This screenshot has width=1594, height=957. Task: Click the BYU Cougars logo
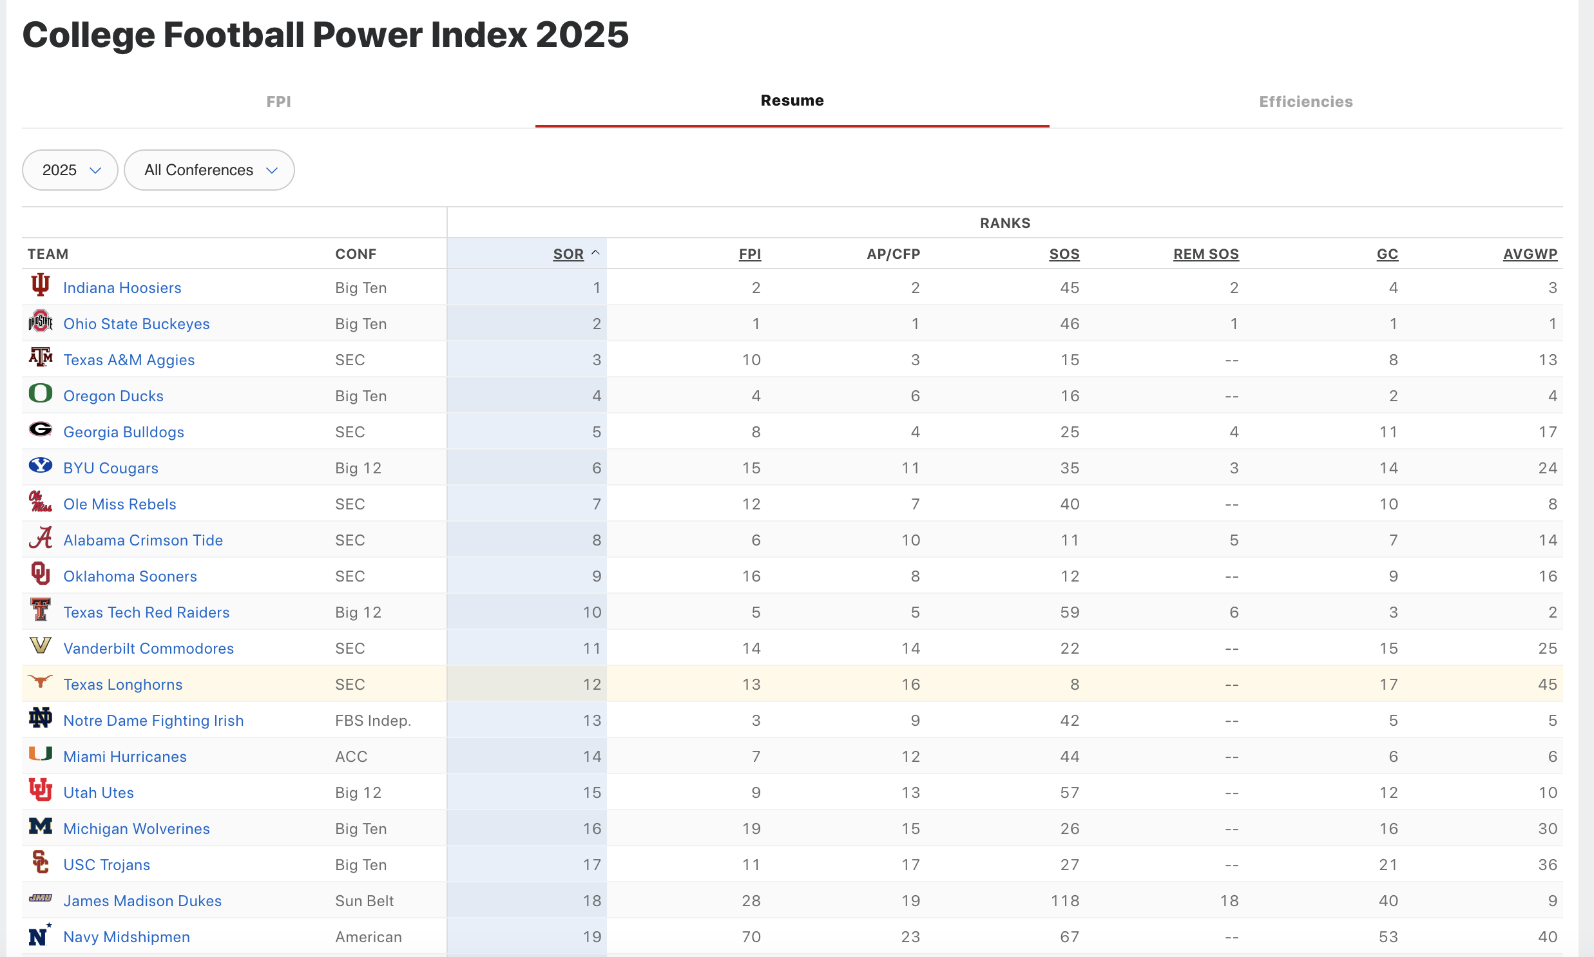point(40,466)
